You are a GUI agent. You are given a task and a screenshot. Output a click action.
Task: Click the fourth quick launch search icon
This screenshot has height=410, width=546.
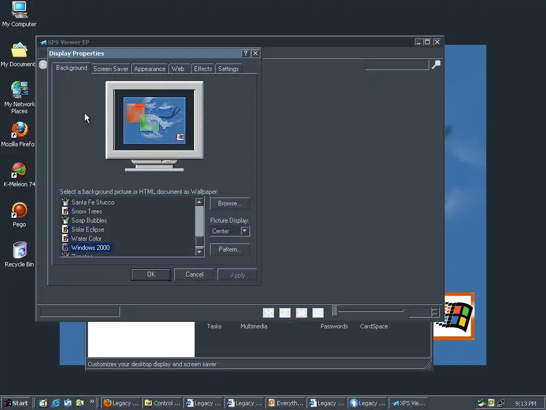click(80, 403)
